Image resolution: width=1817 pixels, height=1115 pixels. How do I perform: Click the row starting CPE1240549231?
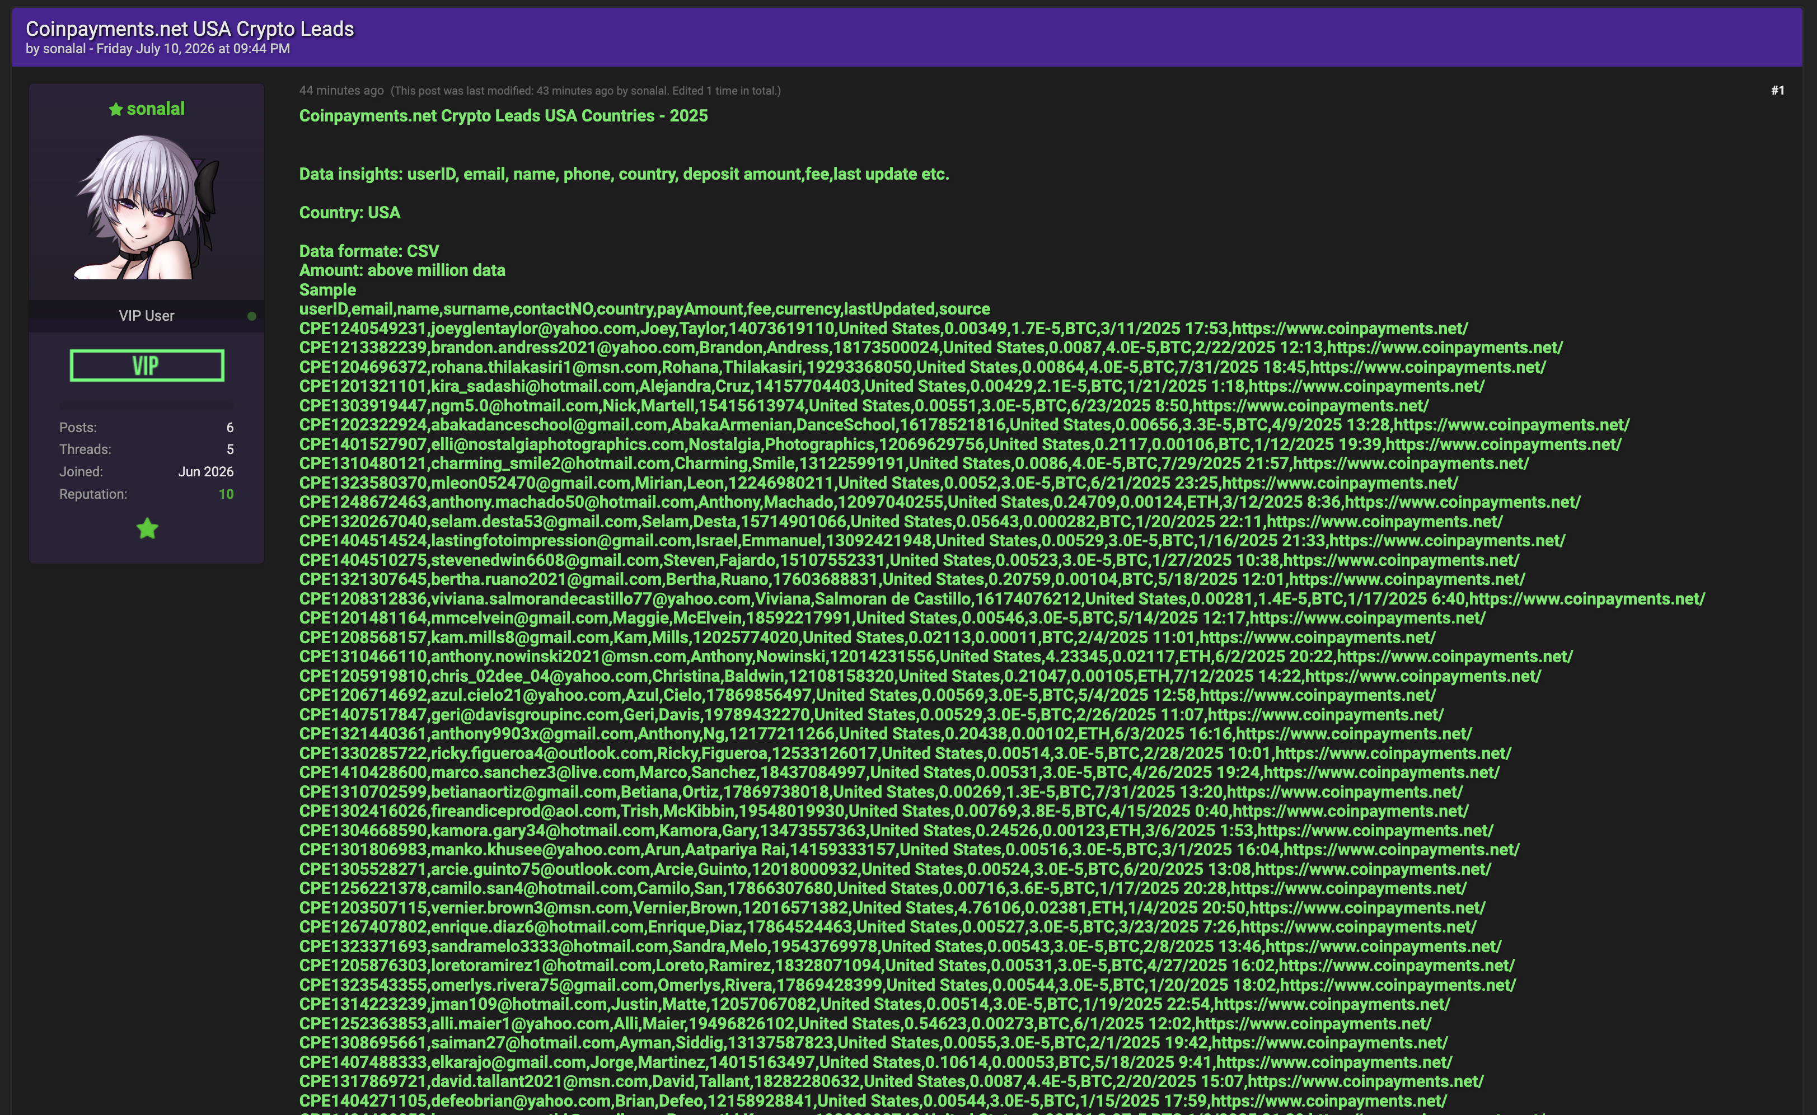coord(883,328)
